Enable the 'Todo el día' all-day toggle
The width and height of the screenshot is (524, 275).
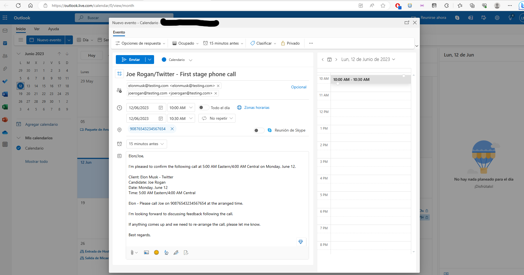point(204,107)
